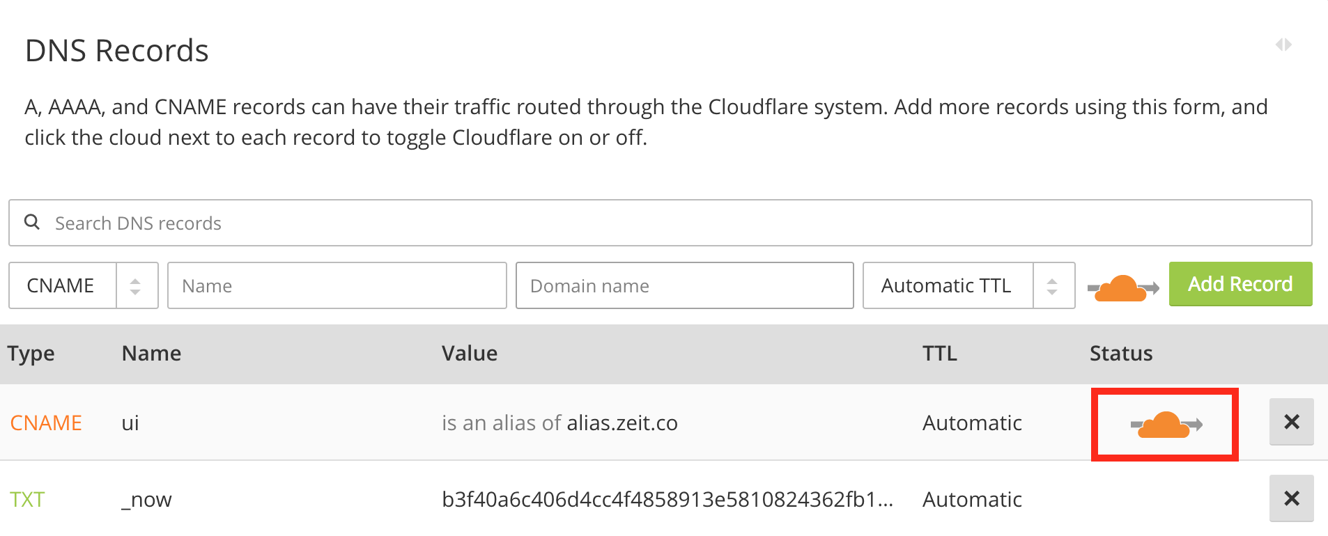Viewport: 1328px width, 536px height.
Task: Delete the ui CNAME record
Action: 1291,422
